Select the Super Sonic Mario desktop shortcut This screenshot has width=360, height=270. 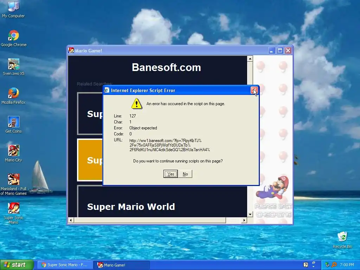coord(14,213)
